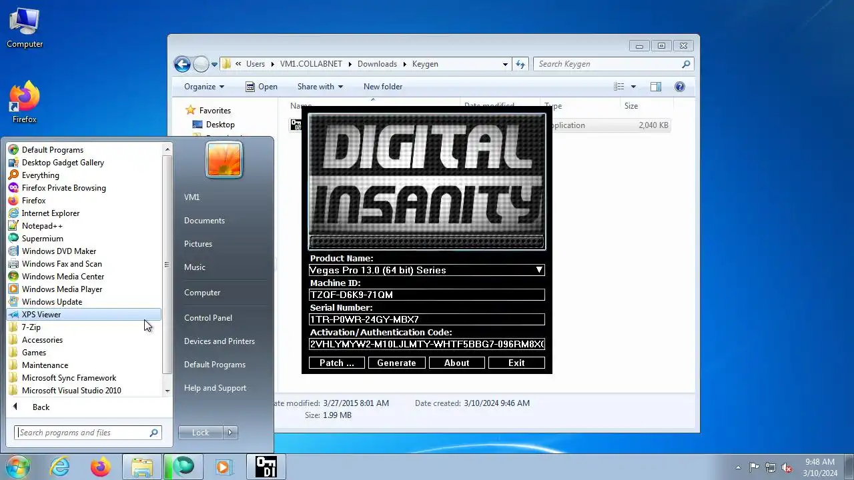The height and width of the screenshot is (480, 854).
Task: Switch to Supermium on the taskbar
Action: click(183, 467)
